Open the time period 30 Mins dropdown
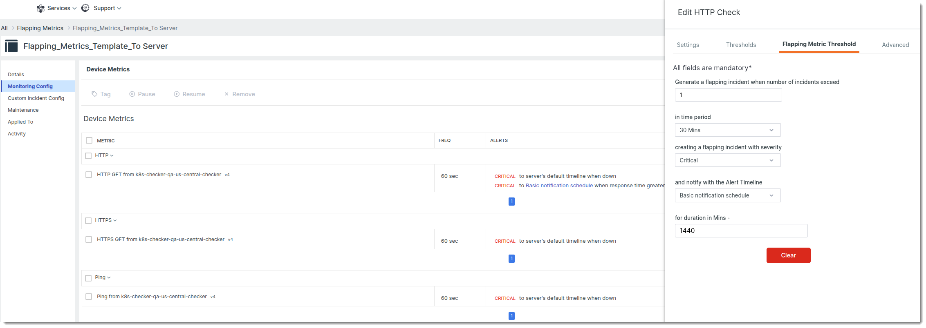The height and width of the screenshot is (328, 926). 727,130
